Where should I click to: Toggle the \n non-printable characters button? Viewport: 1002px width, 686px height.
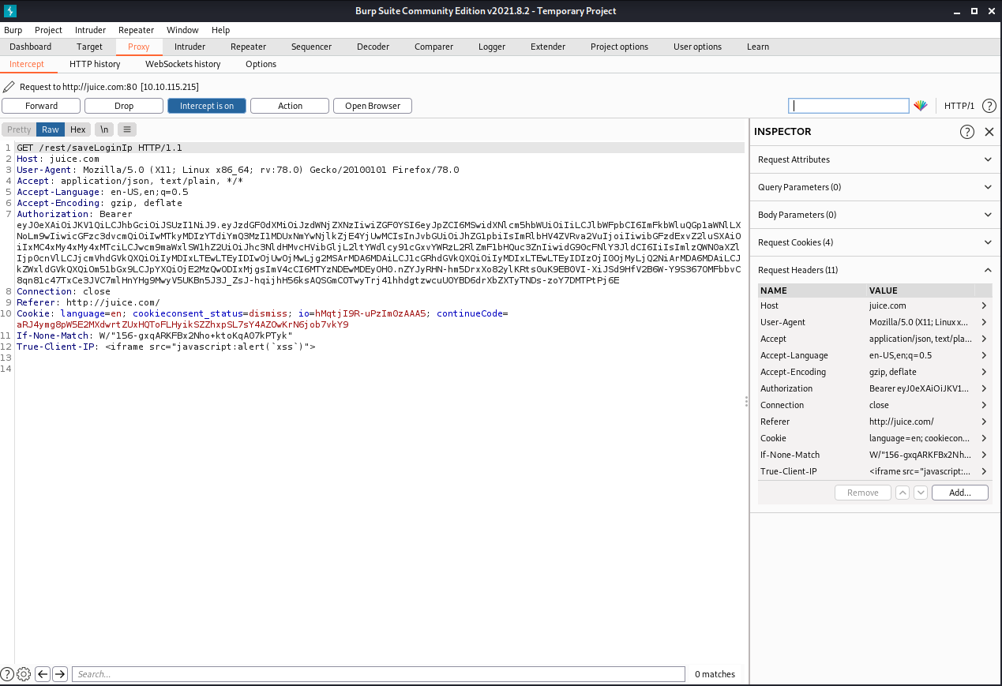[104, 129]
